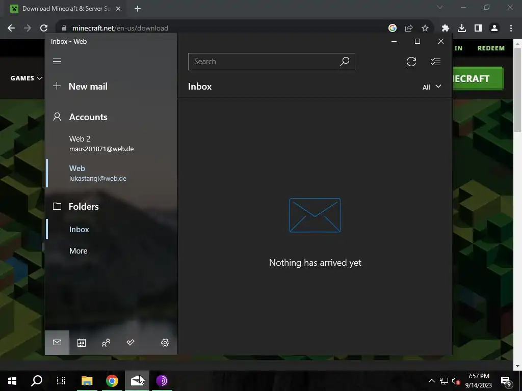This screenshot has height=391, width=522.
Task: Bookmark this page with star icon
Action: (x=425, y=29)
